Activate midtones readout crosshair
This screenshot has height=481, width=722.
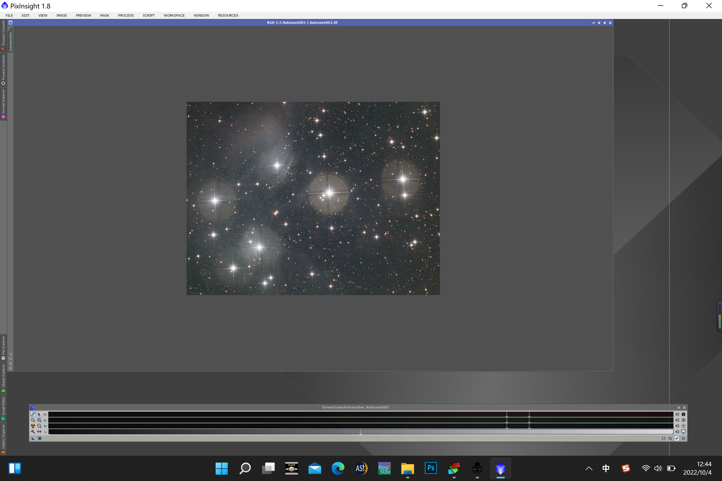(684, 420)
